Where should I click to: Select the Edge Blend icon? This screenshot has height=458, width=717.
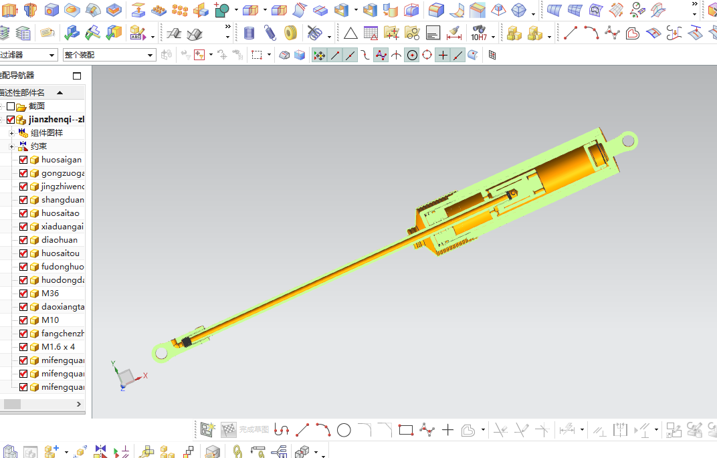pos(436,9)
